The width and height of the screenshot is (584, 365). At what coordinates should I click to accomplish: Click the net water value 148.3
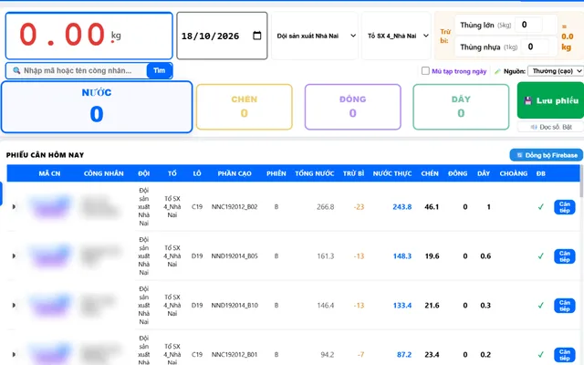click(401, 255)
